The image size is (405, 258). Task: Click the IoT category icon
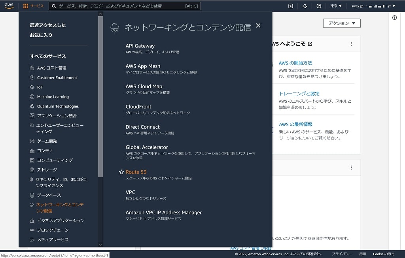(32, 87)
